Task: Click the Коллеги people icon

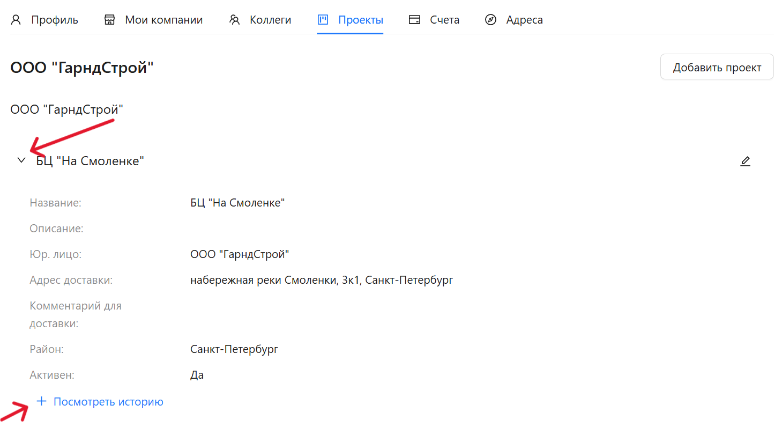Action: coord(234,20)
